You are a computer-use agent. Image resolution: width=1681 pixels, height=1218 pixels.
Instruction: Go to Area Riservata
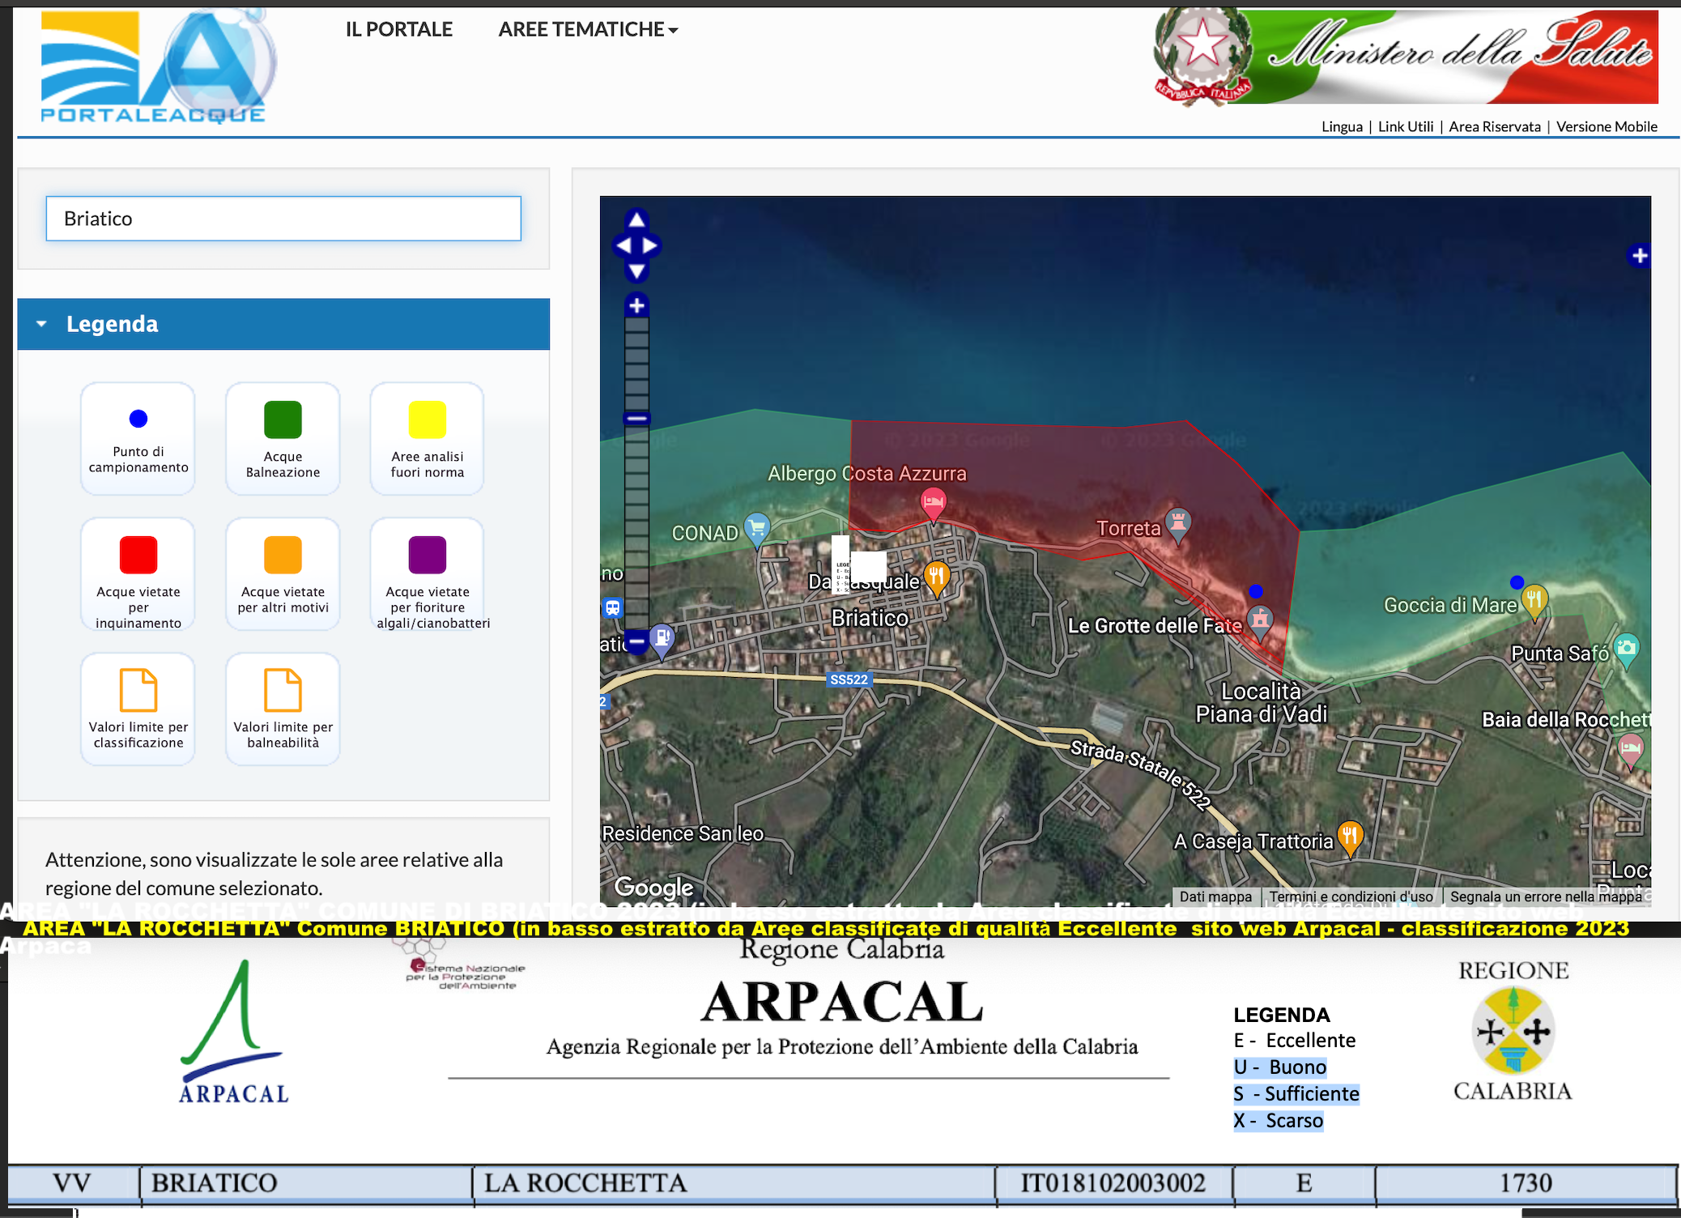[1494, 126]
